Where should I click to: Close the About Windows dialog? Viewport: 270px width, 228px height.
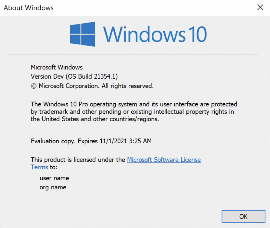click(x=260, y=7)
